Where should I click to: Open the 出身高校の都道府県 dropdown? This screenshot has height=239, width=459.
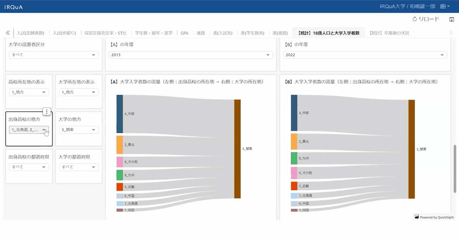[x=29, y=167]
